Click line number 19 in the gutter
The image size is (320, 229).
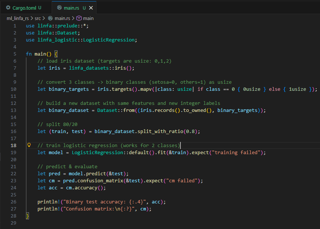(x=14, y=152)
